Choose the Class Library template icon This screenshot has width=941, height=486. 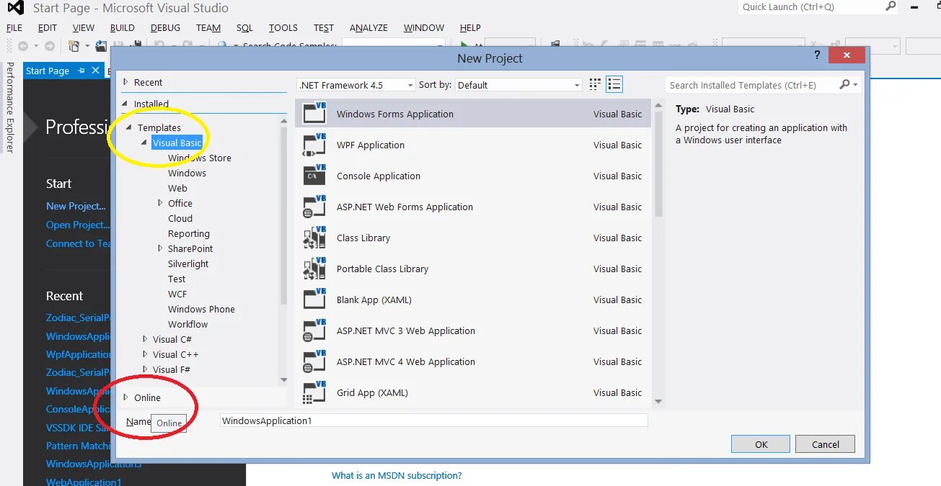(x=314, y=238)
